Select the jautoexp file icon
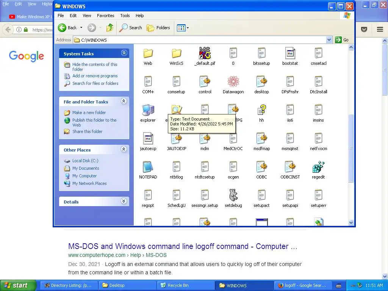Image resolution: width=388 pixels, height=291 pixels. tap(148, 138)
